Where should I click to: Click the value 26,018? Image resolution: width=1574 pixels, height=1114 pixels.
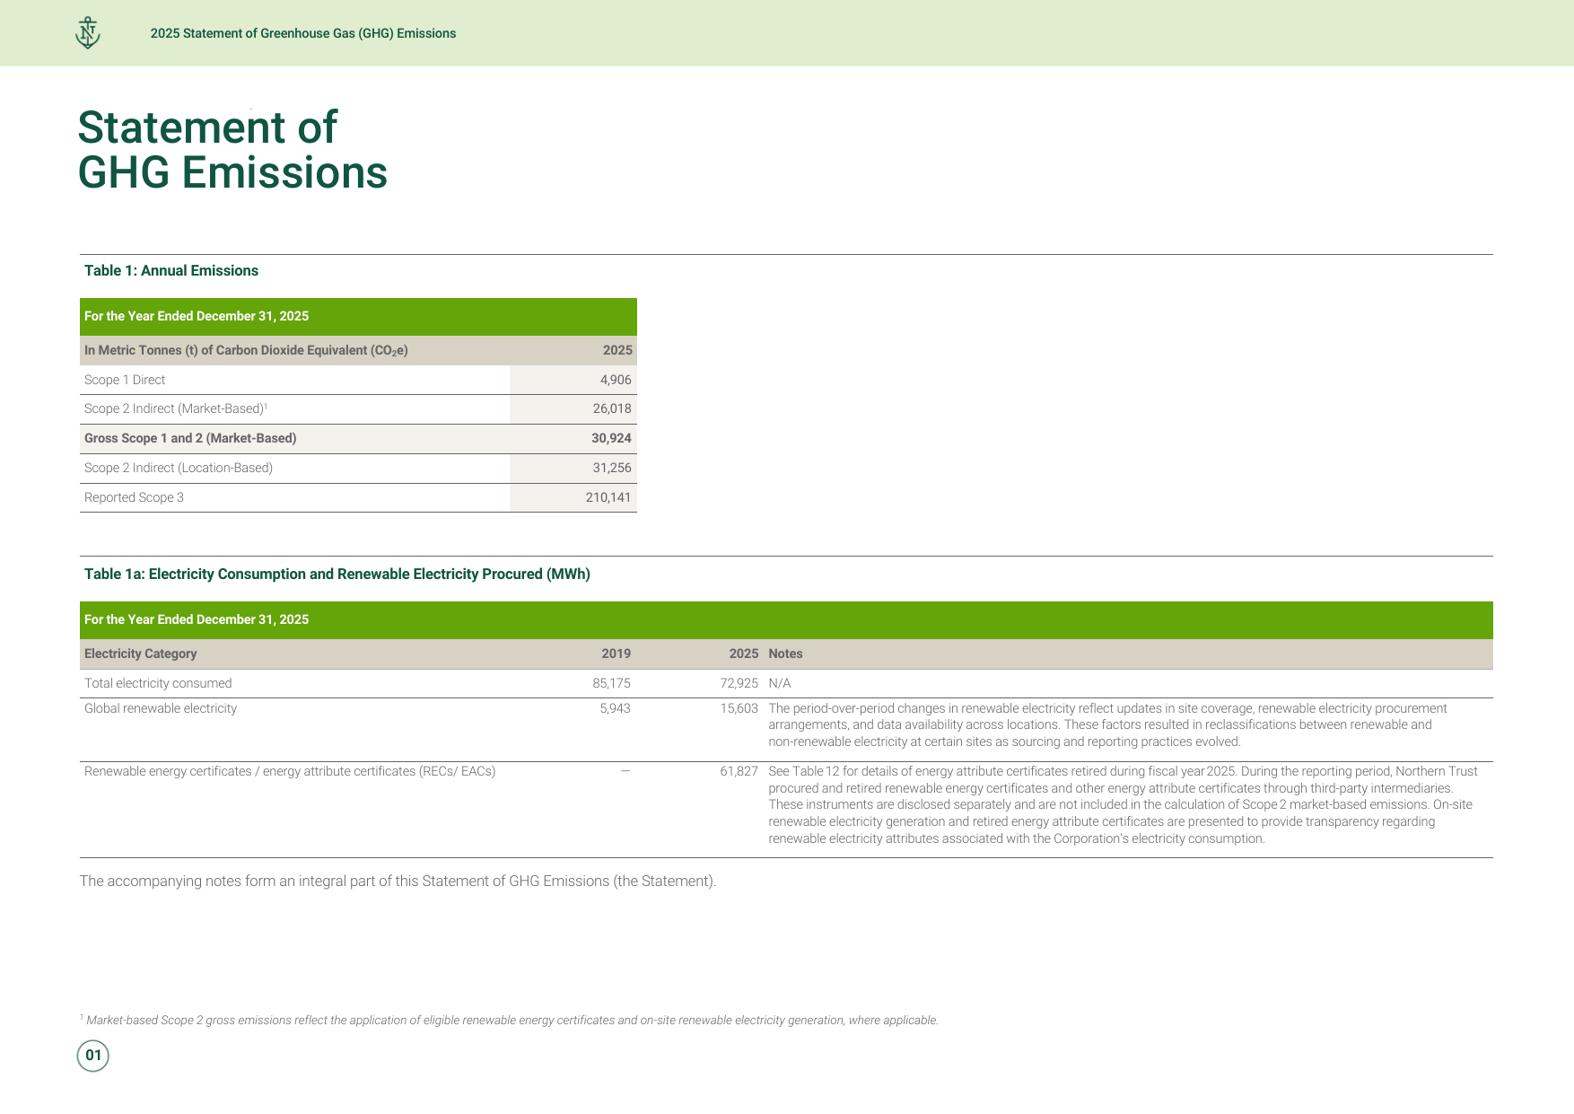click(612, 408)
